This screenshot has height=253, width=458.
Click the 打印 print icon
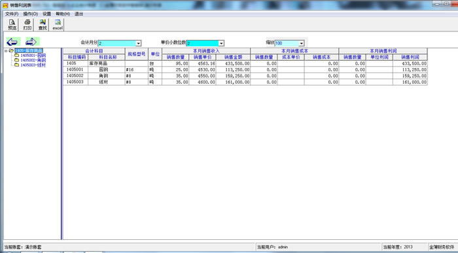click(x=27, y=24)
